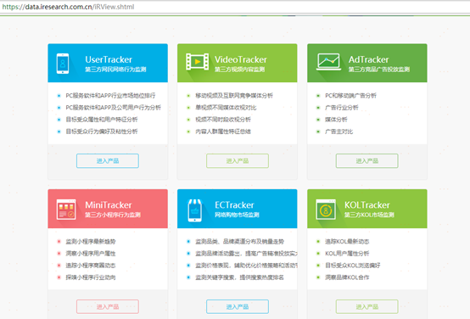Screen dimensions: 470x319
Task: Click 洞察品牌KOL合作 item
Action: tap(347, 277)
